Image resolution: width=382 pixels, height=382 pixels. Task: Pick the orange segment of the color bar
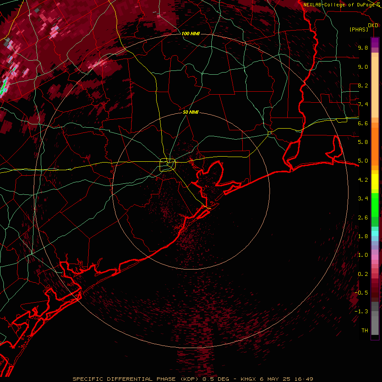pos(375,146)
